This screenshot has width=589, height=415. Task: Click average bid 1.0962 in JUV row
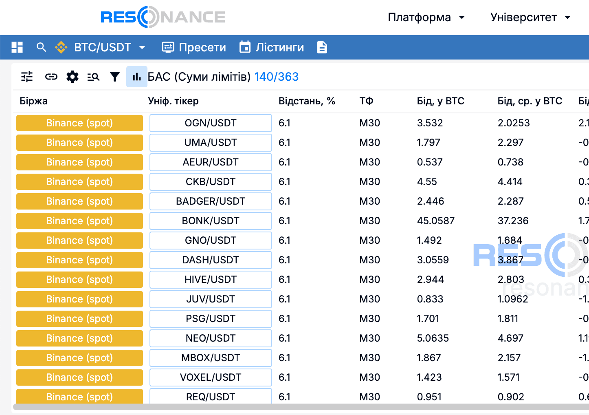click(x=513, y=299)
